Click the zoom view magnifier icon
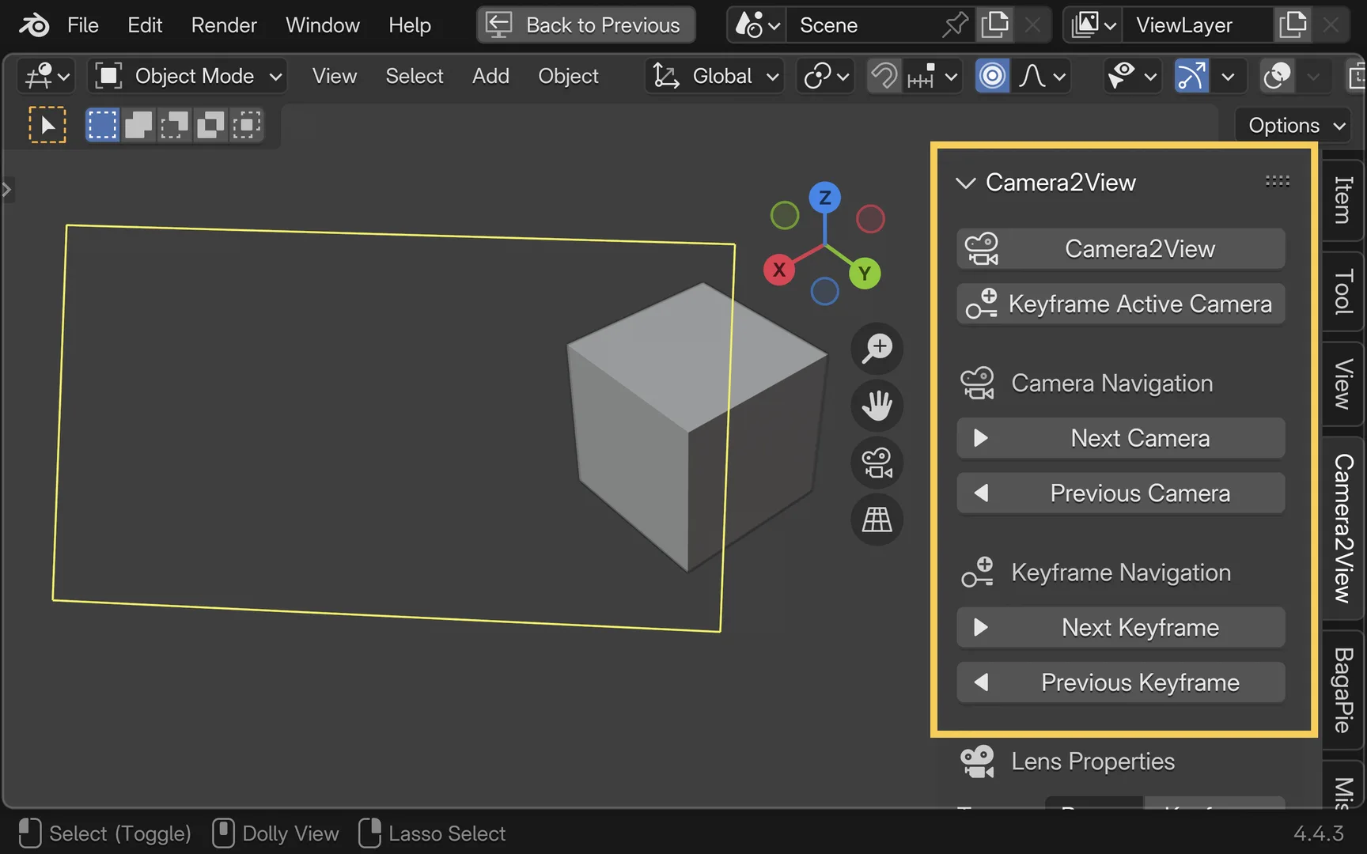This screenshot has width=1367, height=854. [877, 348]
